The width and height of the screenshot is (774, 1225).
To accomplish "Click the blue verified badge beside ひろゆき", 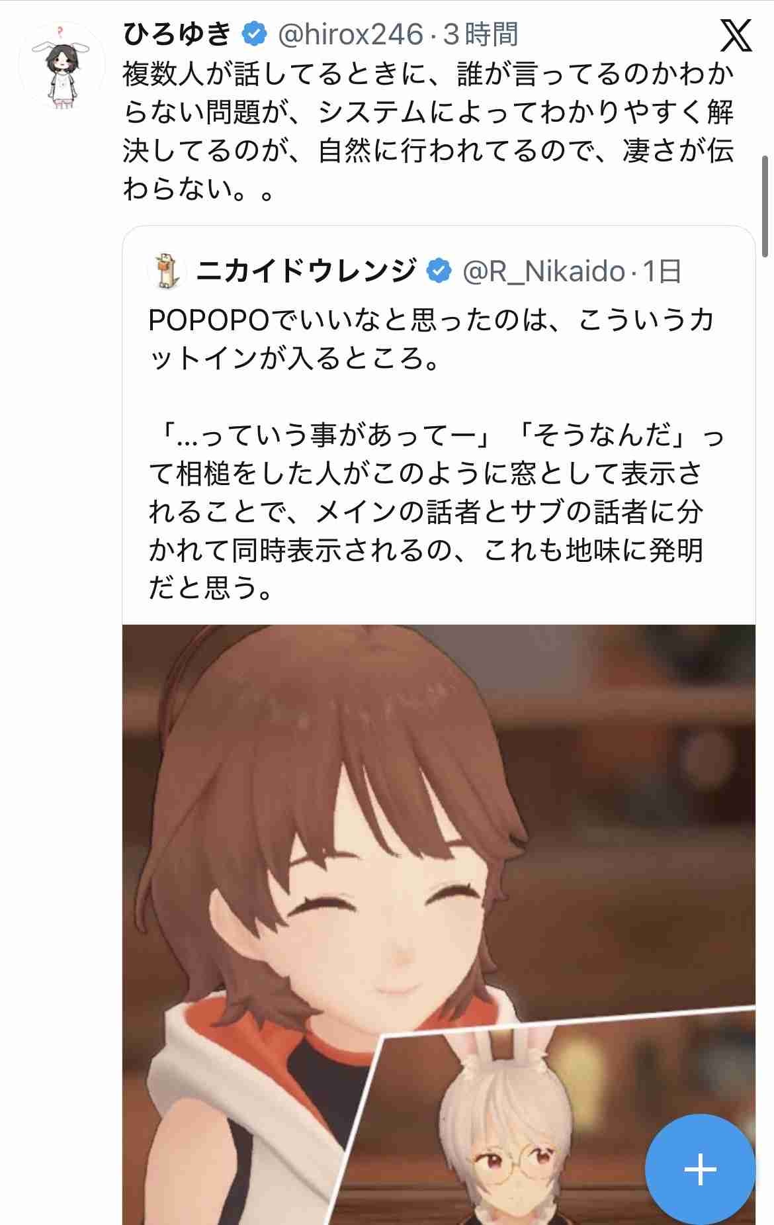I will click(x=253, y=34).
